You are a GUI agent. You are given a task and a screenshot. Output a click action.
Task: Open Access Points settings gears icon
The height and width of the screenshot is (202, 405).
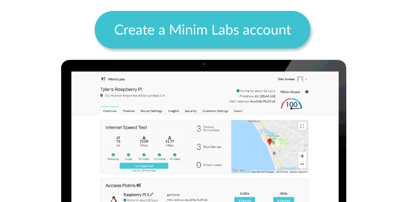pos(139,186)
